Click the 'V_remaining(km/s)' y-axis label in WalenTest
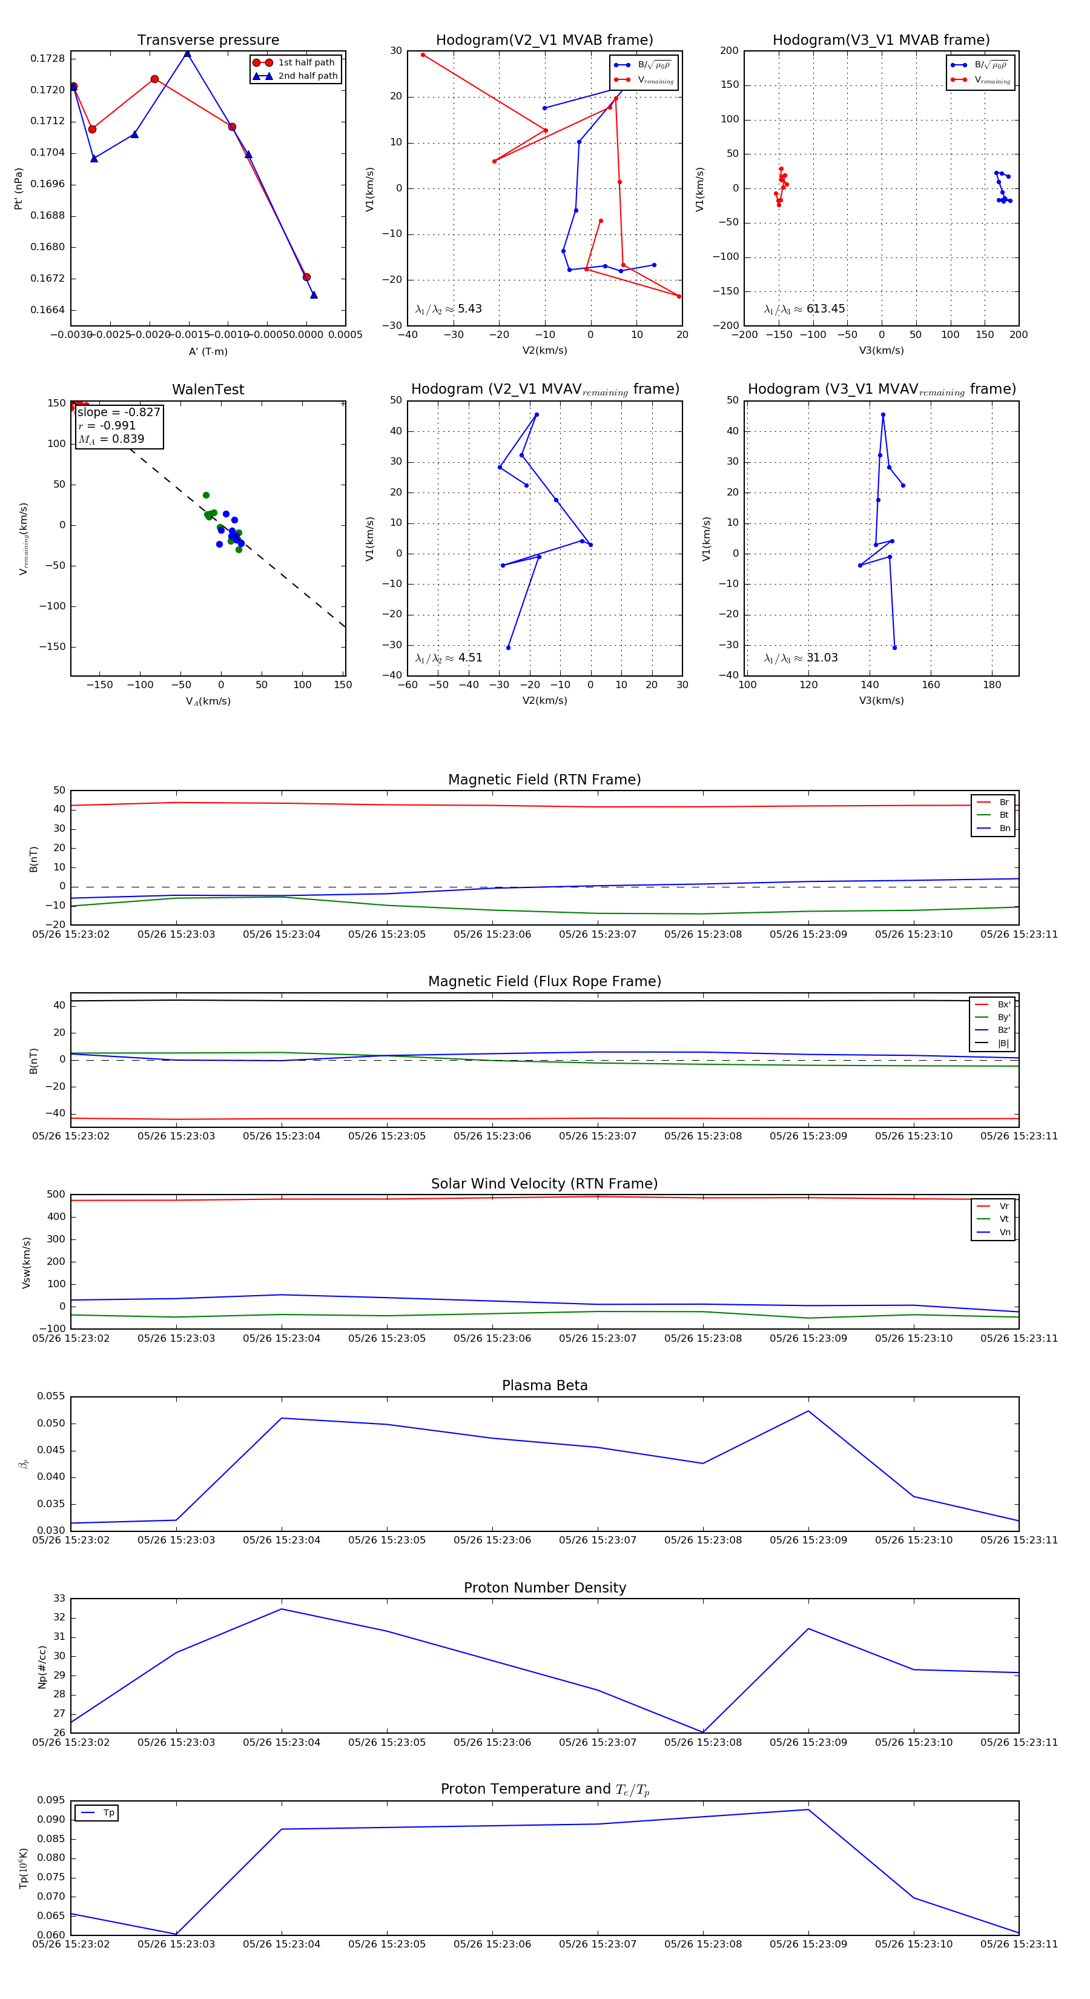The width and height of the screenshot is (1090, 1999). [24, 539]
